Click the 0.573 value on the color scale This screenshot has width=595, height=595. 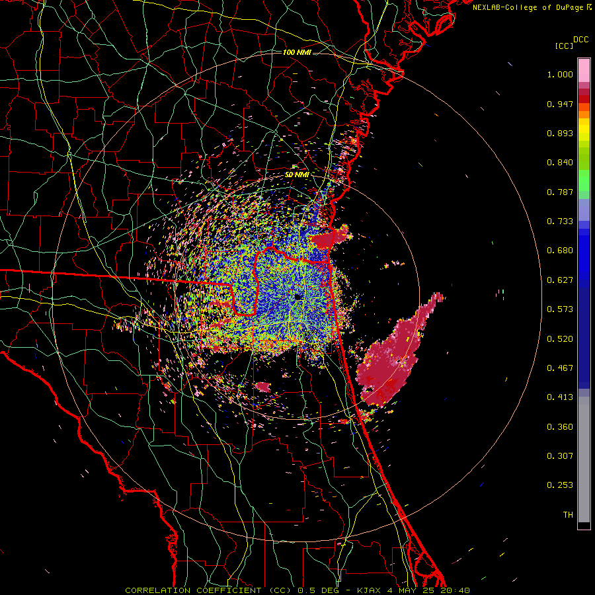point(560,309)
